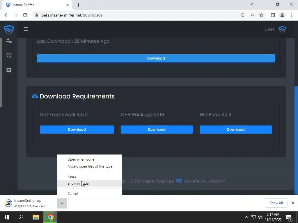Click Insane Solutions footer text
The image size is (298, 223).
(x=205, y=181)
